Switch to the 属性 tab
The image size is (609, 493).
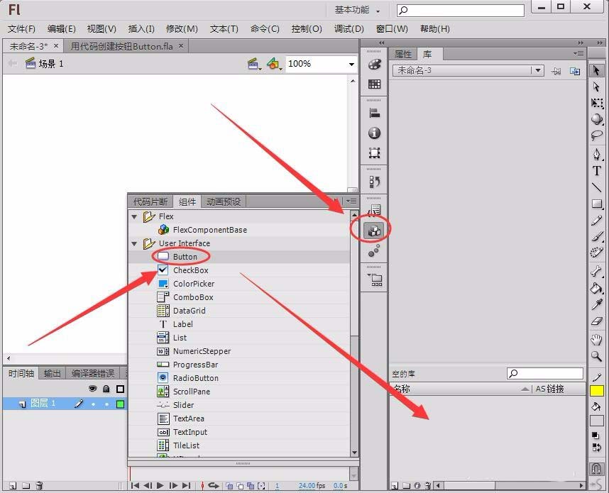click(x=403, y=54)
